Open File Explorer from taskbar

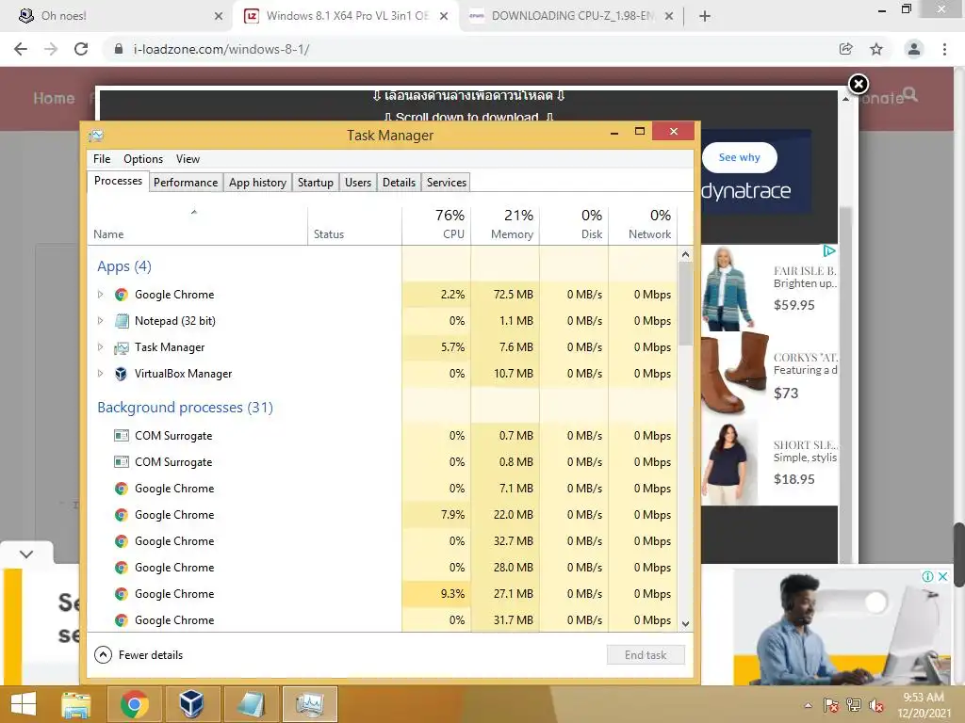coord(75,704)
